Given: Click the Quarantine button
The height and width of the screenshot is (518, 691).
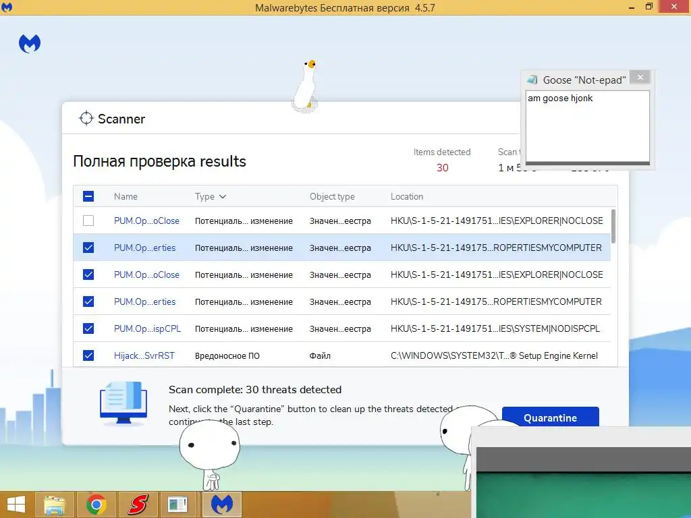Looking at the screenshot, I should [551, 417].
